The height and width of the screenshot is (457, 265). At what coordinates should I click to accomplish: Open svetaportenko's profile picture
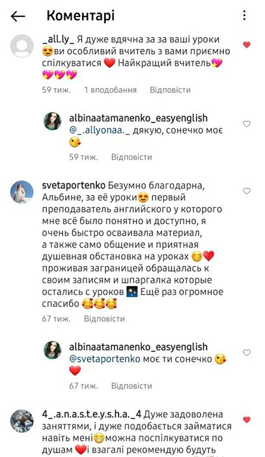click(x=21, y=192)
